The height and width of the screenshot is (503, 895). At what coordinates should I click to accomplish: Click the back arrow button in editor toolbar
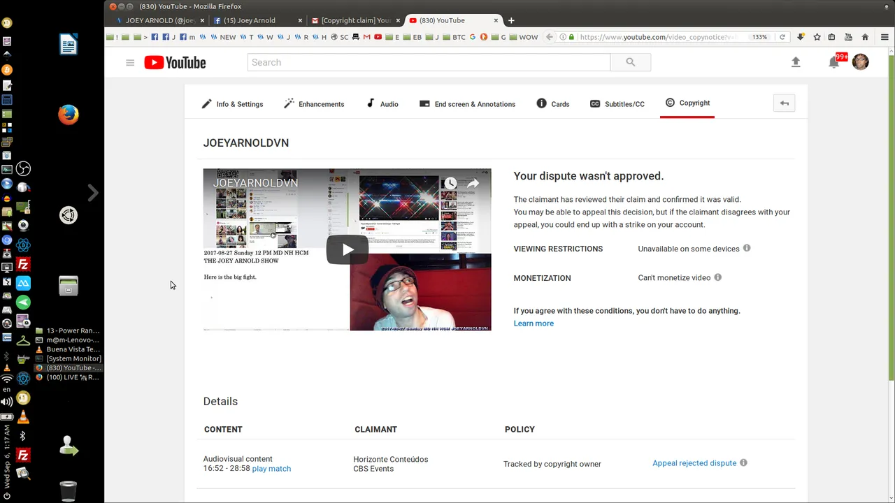tap(784, 103)
